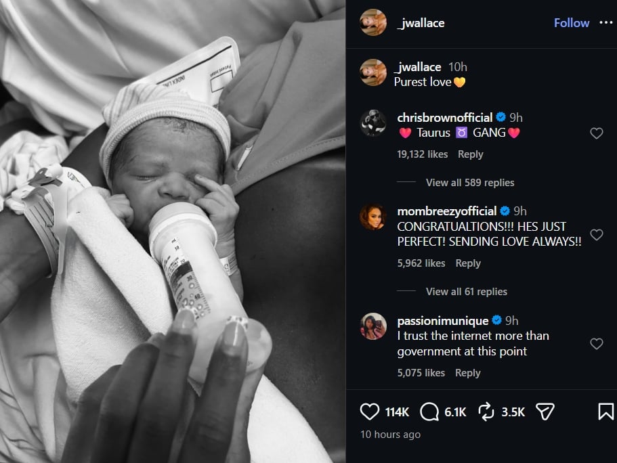Reply to passionimunique's comment
617x463 pixels.
[468, 372]
